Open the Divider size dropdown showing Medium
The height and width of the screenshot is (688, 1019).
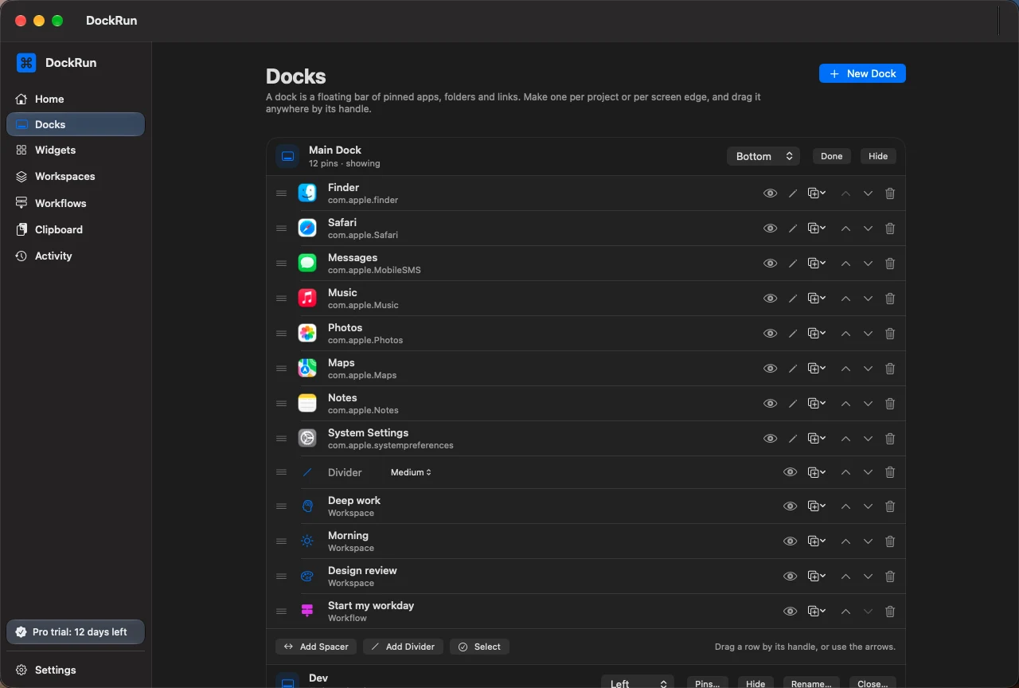411,472
